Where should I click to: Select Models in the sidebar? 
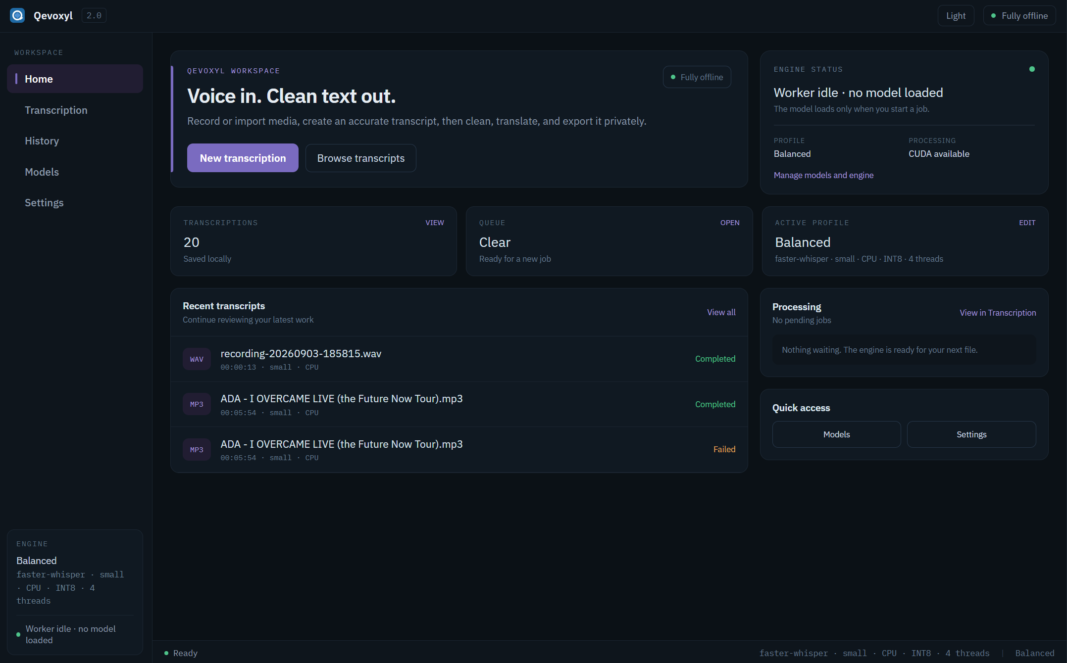point(75,172)
